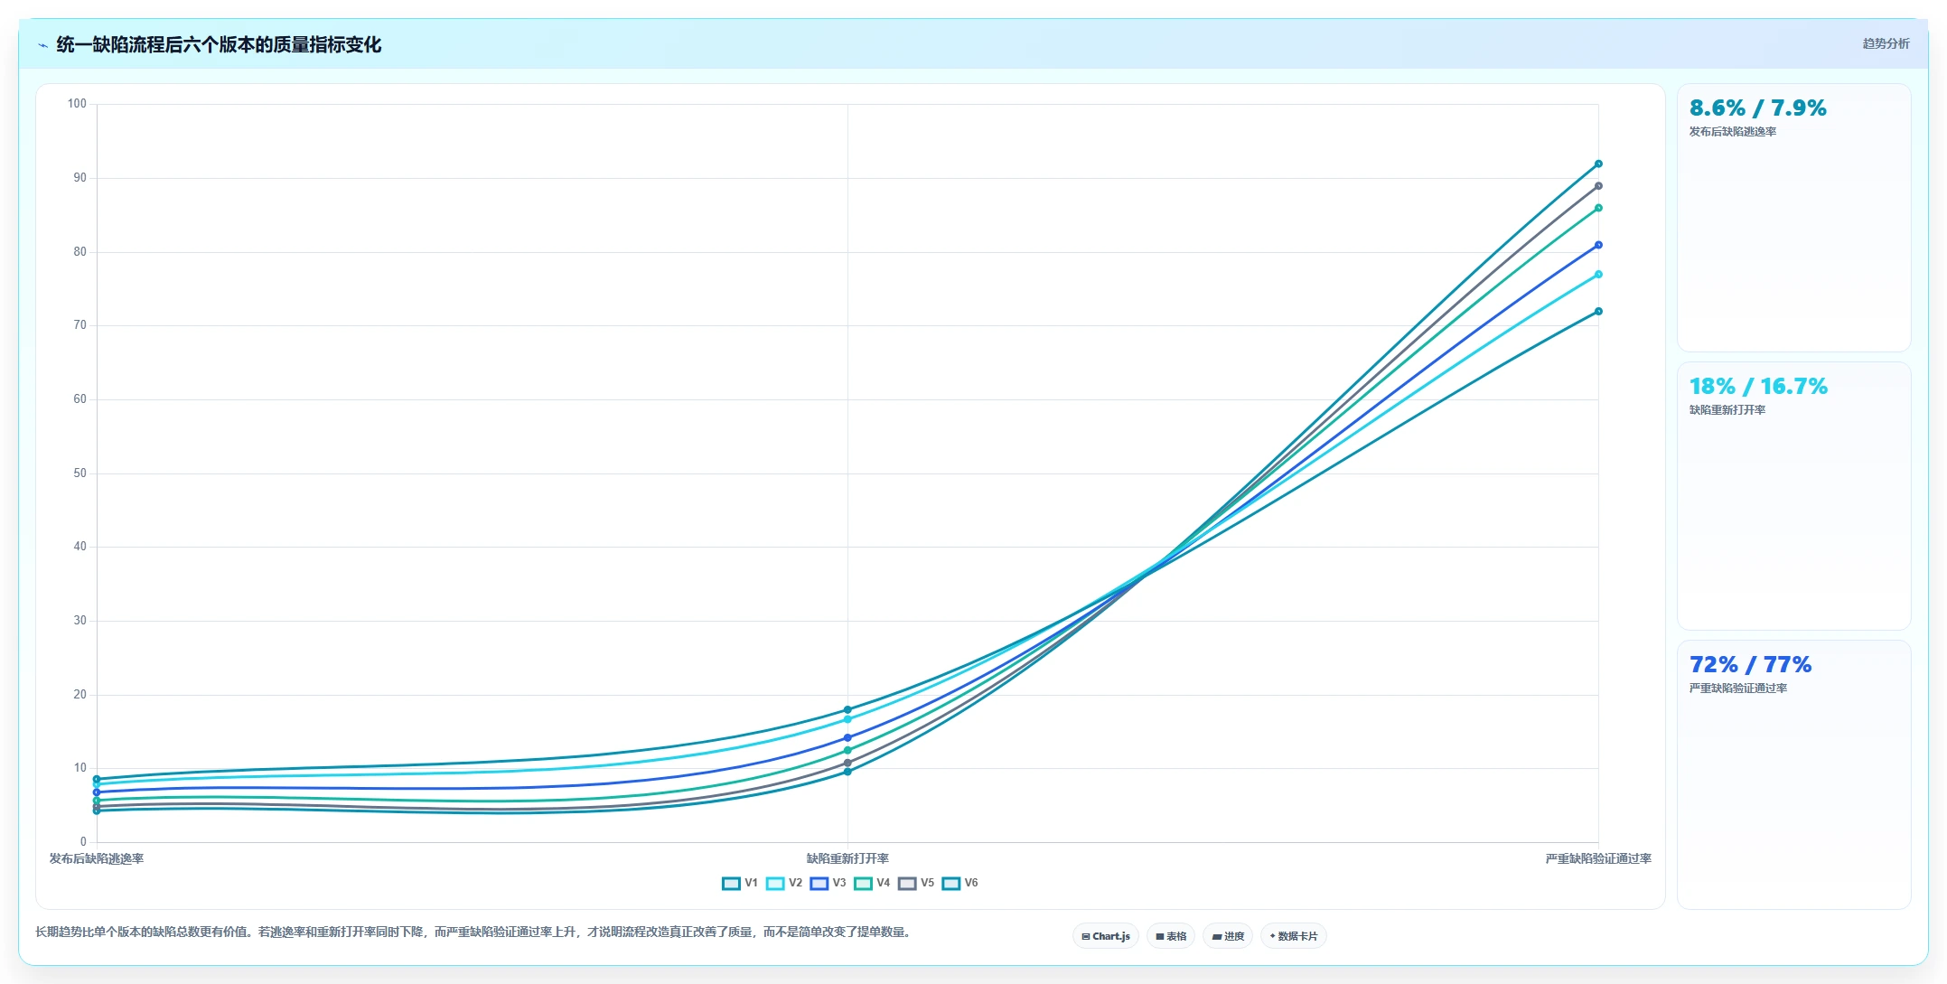Click the y-axis tick label 30
The width and height of the screenshot is (1947, 984).
[x=80, y=621]
